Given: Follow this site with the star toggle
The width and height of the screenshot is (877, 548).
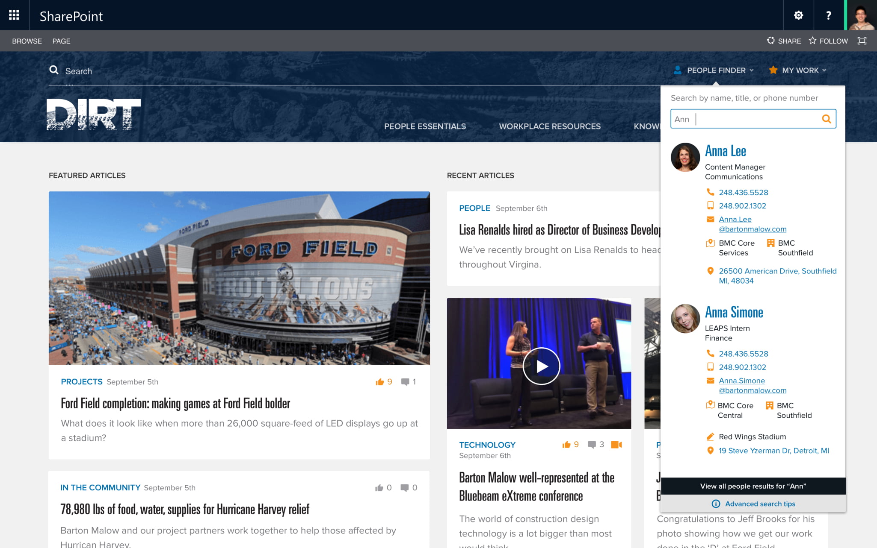Looking at the screenshot, I should [x=828, y=41].
